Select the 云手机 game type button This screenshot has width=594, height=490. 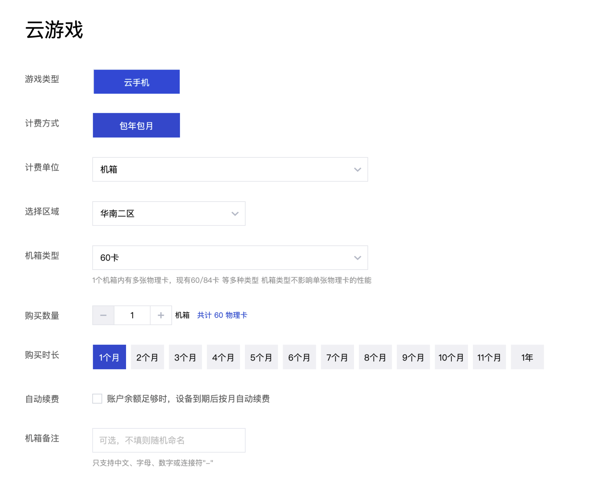pyautogui.click(x=137, y=82)
